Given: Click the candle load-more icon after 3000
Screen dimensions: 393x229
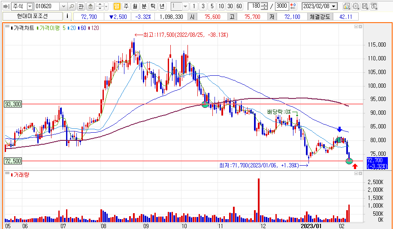Looking at the screenshot, I should tap(293, 6).
